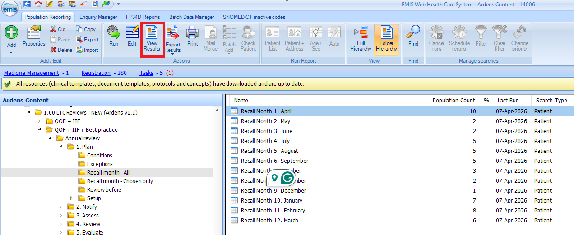This screenshot has width=574, height=235.
Task: Open the Population Reporting tab
Action: pyautogui.click(x=47, y=17)
